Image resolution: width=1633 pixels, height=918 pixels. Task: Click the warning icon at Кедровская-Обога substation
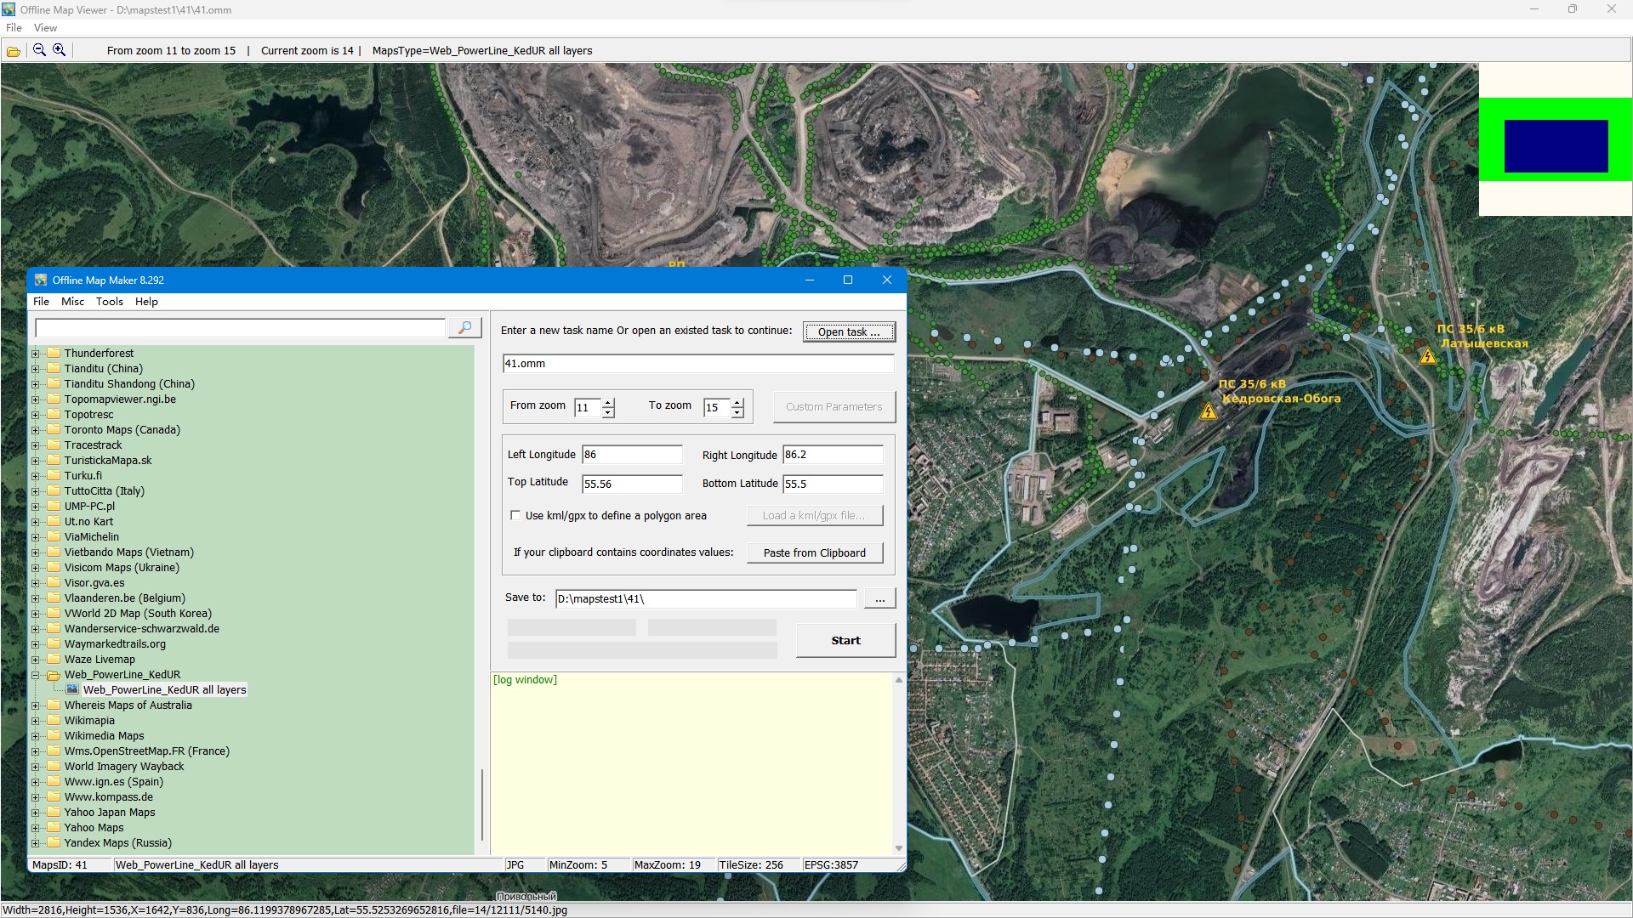(x=1209, y=412)
